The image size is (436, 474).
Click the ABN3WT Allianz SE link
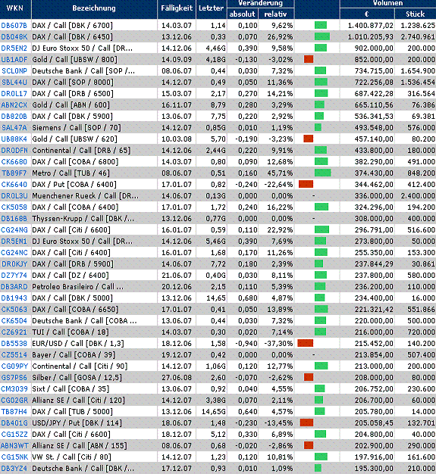[14, 445]
